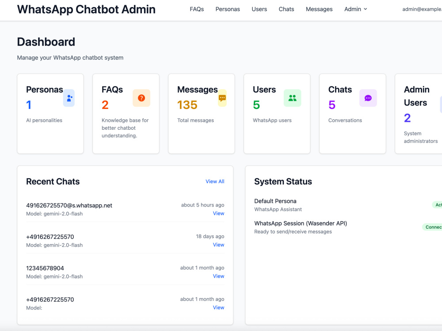The image size is (442, 331).
Task: Click the 'Ready to send/receive messages' text
Action: pyautogui.click(x=293, y=232)
